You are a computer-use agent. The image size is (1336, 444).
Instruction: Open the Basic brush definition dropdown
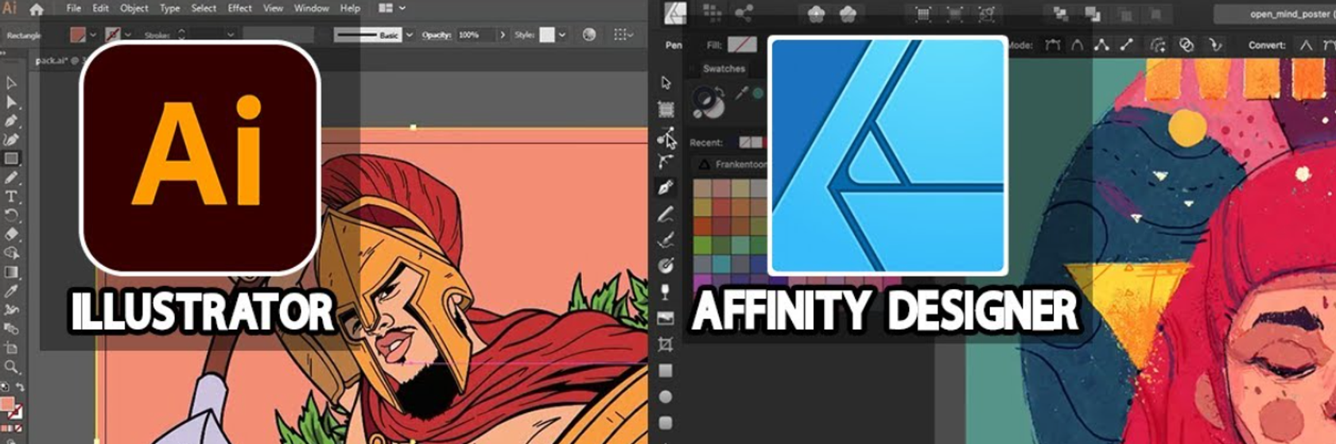coord(410,35)
